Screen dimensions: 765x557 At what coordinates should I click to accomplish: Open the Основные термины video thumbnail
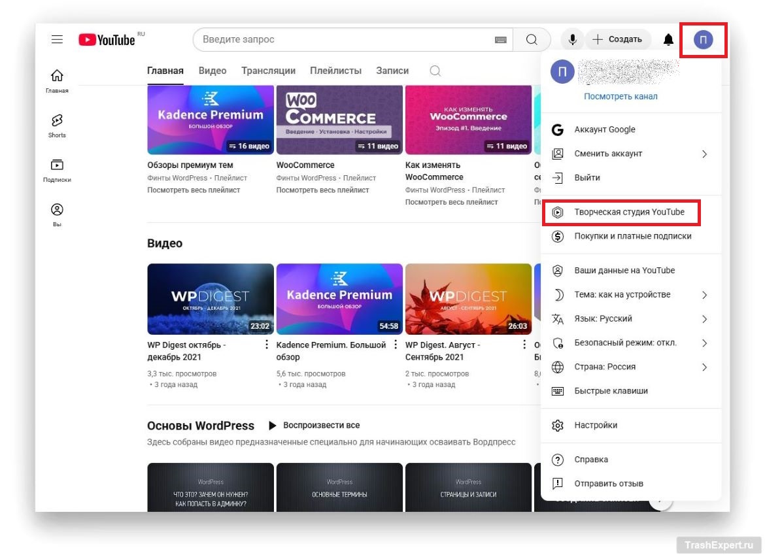[x=339, y=487]
